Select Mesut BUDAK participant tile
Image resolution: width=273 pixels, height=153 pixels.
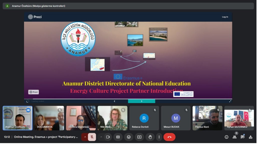click(176, 118)
